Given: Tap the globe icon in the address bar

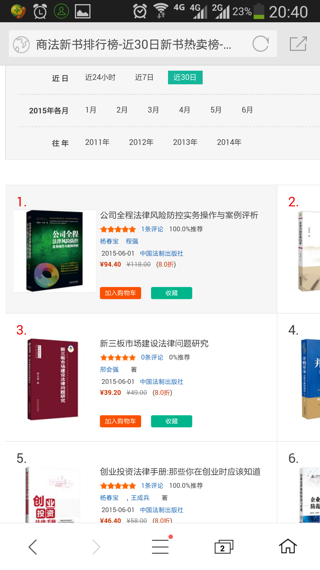Looking at the screenshot, I should coord(21,45).
